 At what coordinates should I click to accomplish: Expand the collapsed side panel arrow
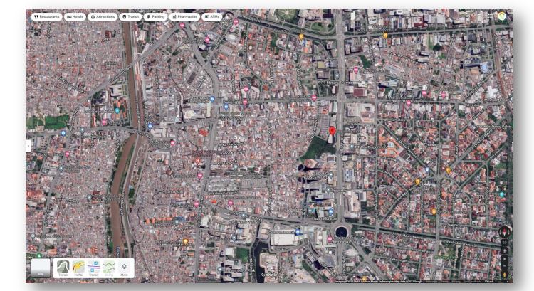pos(28,146)
